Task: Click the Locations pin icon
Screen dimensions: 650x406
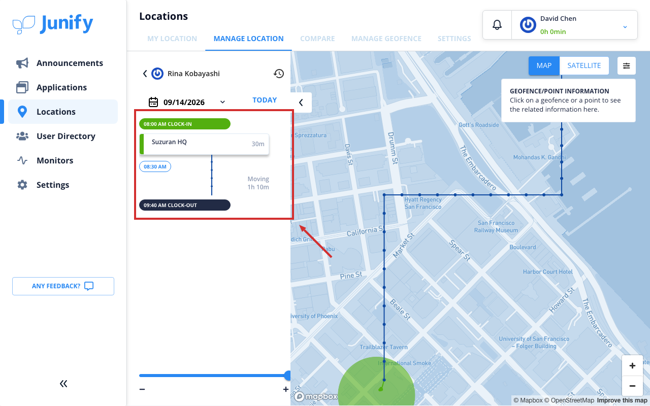Action: click(x=22, y=112)
